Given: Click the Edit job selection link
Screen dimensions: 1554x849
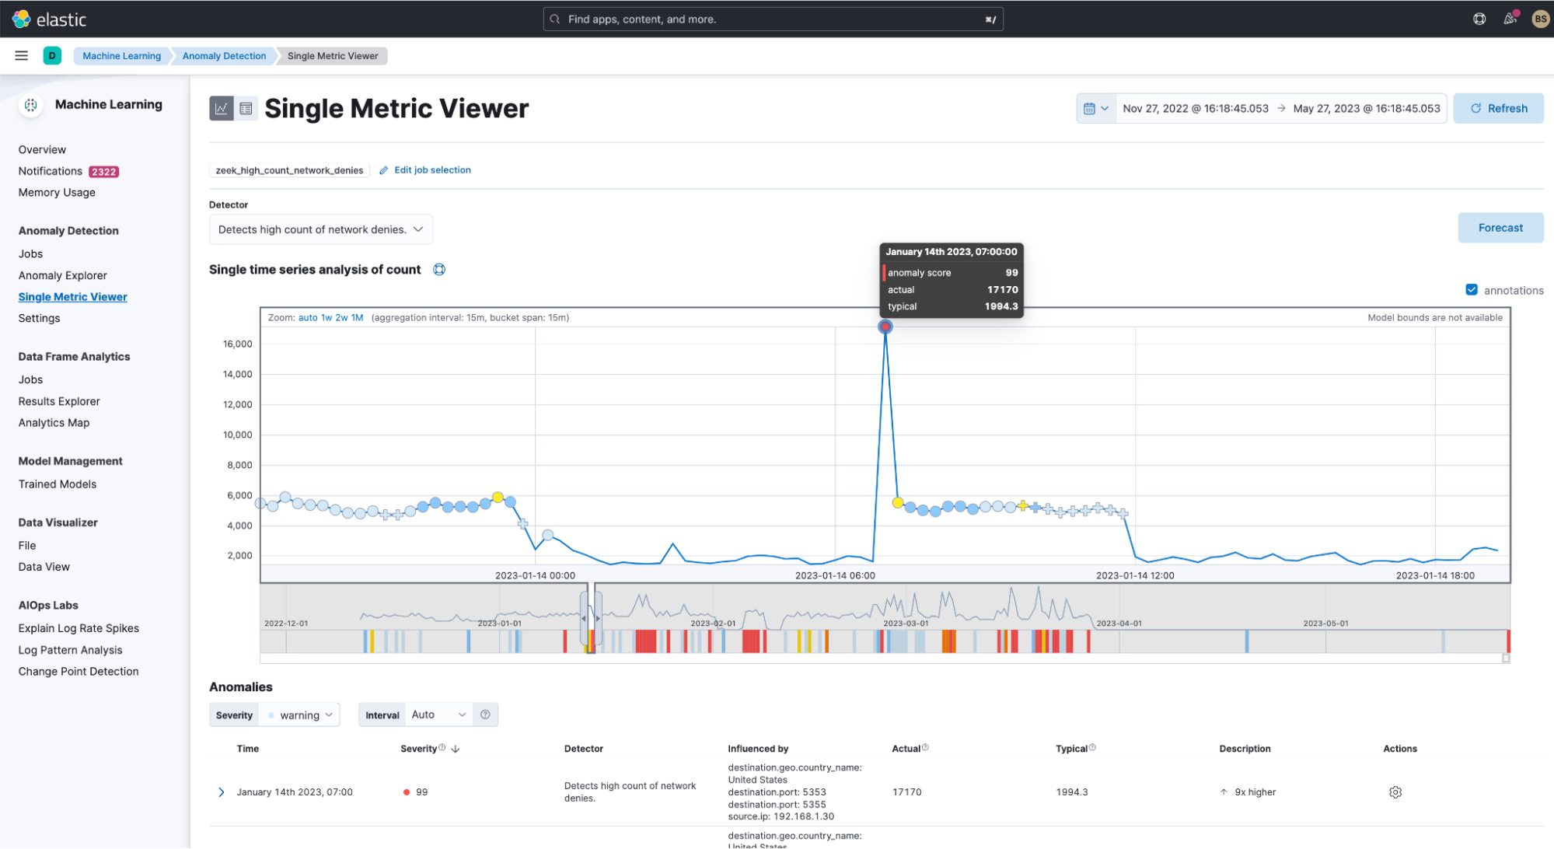Looking at the screenshot, I should point(432,170).
